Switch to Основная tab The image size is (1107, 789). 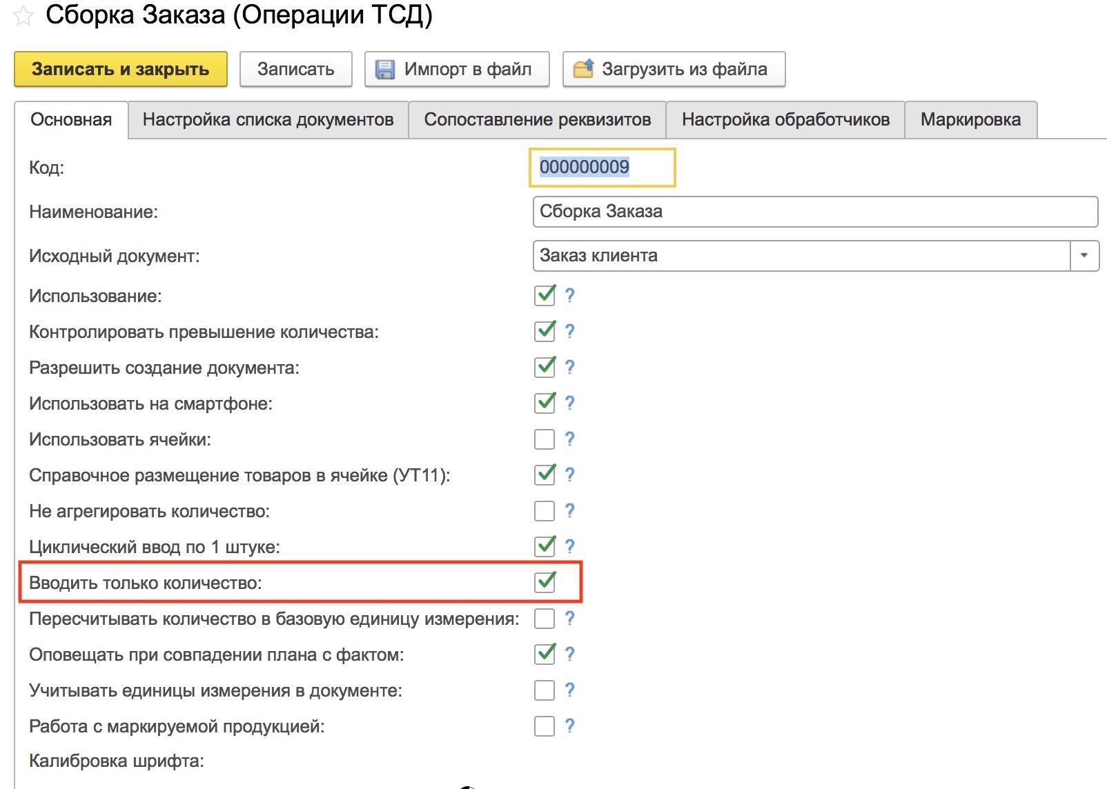point(71,119)
